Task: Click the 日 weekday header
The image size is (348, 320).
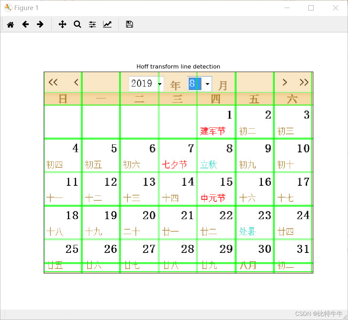Action: [63, 99]
